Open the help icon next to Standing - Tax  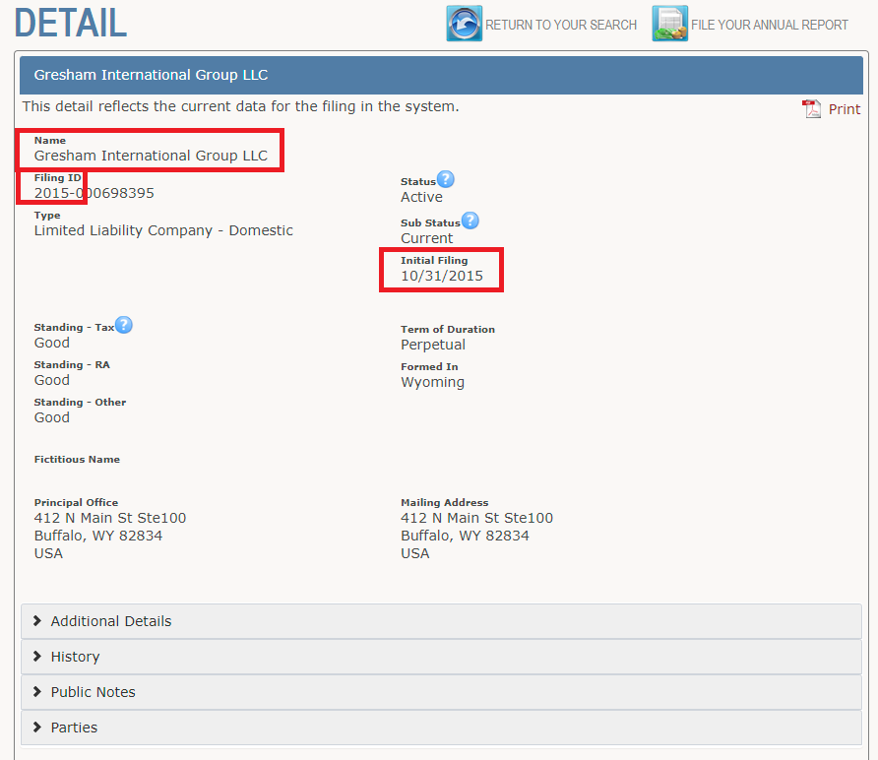(124, 325)
